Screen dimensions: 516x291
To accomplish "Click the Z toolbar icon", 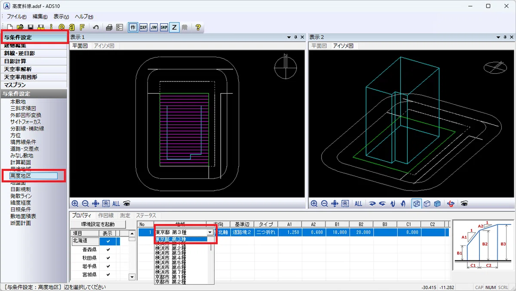I will coord(174,27).
